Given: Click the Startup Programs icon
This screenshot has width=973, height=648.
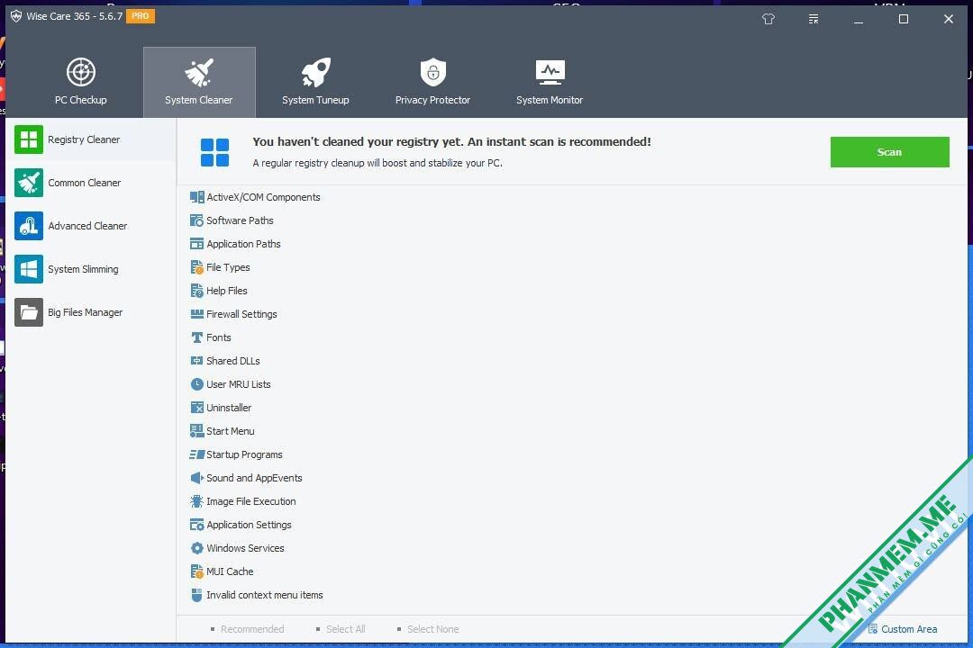Looking at the screenshot, I should tap(196, 454).
